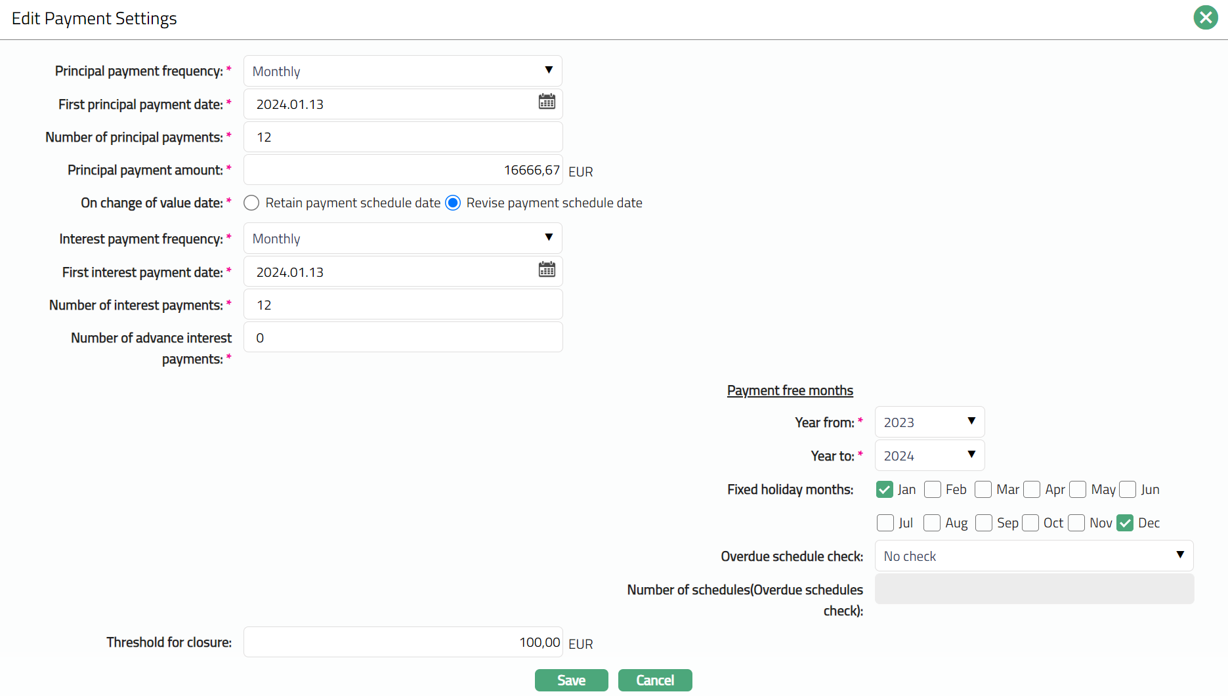
Task: Check the Feb holiday month checkbox
Action: pyautogui.click(x=933, y=490)
